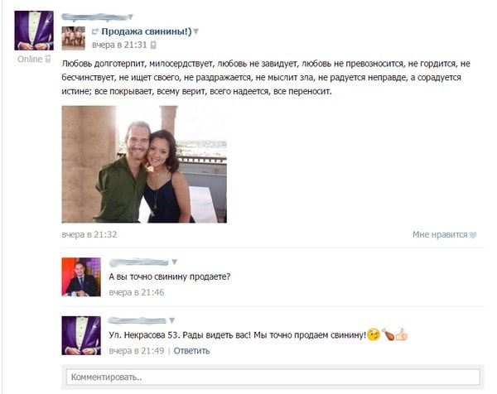The height and width of the screenshot is (394, 497).
Task: Click the repost arrow icon before Продажа свинины
Action: pos(95,31)
